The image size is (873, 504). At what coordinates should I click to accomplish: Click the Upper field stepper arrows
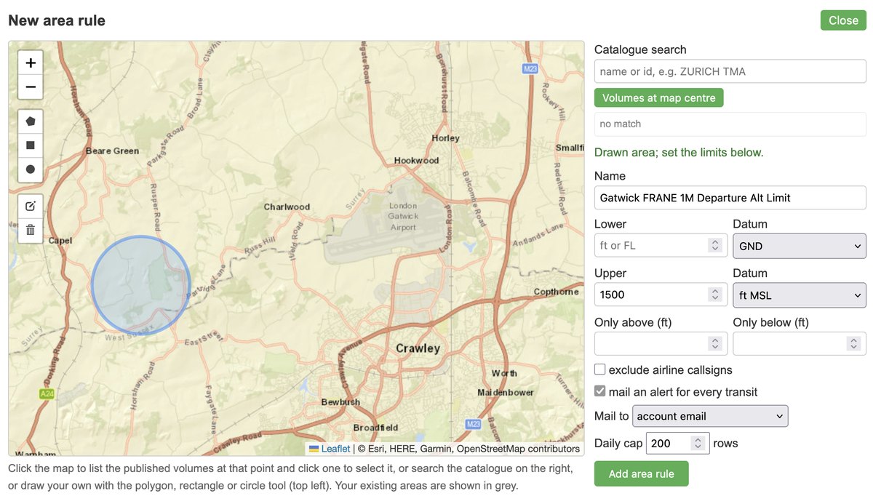pyautogui.click(x=715, y=295)
